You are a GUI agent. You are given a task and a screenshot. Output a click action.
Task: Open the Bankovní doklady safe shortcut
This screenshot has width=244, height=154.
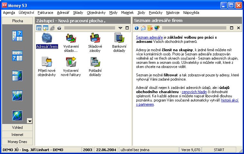pyautogui.click(x=119, y=43)
